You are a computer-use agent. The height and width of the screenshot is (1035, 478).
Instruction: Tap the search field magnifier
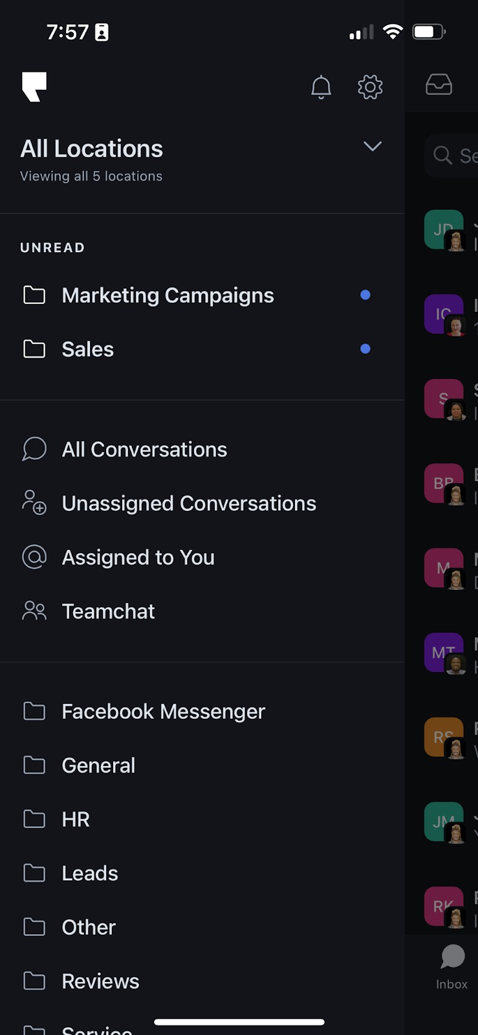point(442,155)
